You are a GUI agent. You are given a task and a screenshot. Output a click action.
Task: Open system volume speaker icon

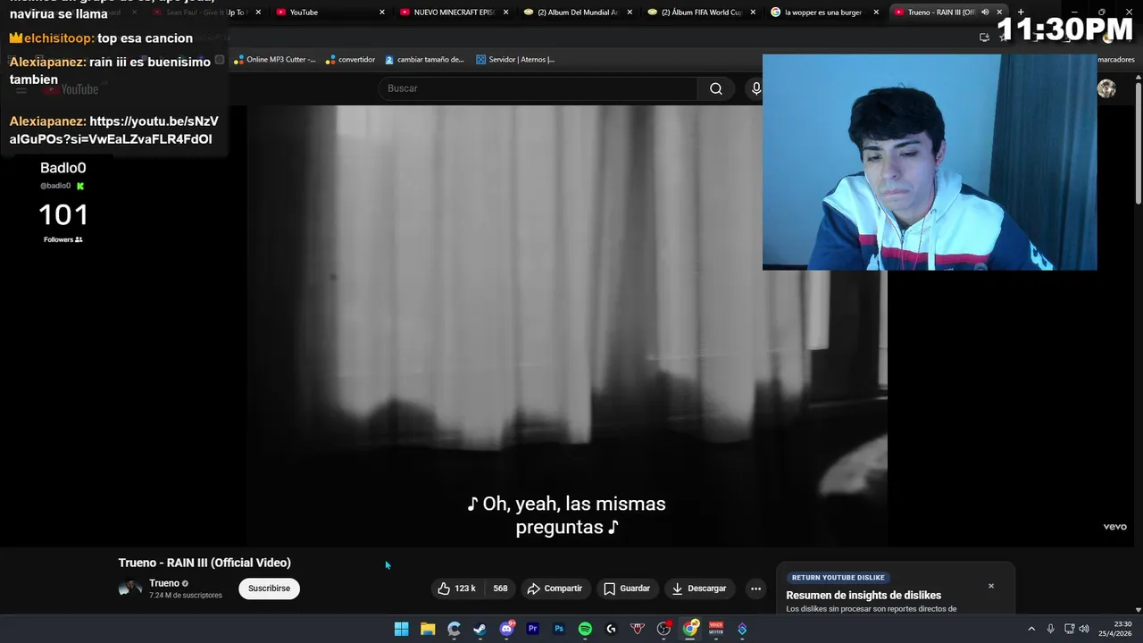click(x=1084, y=629)
